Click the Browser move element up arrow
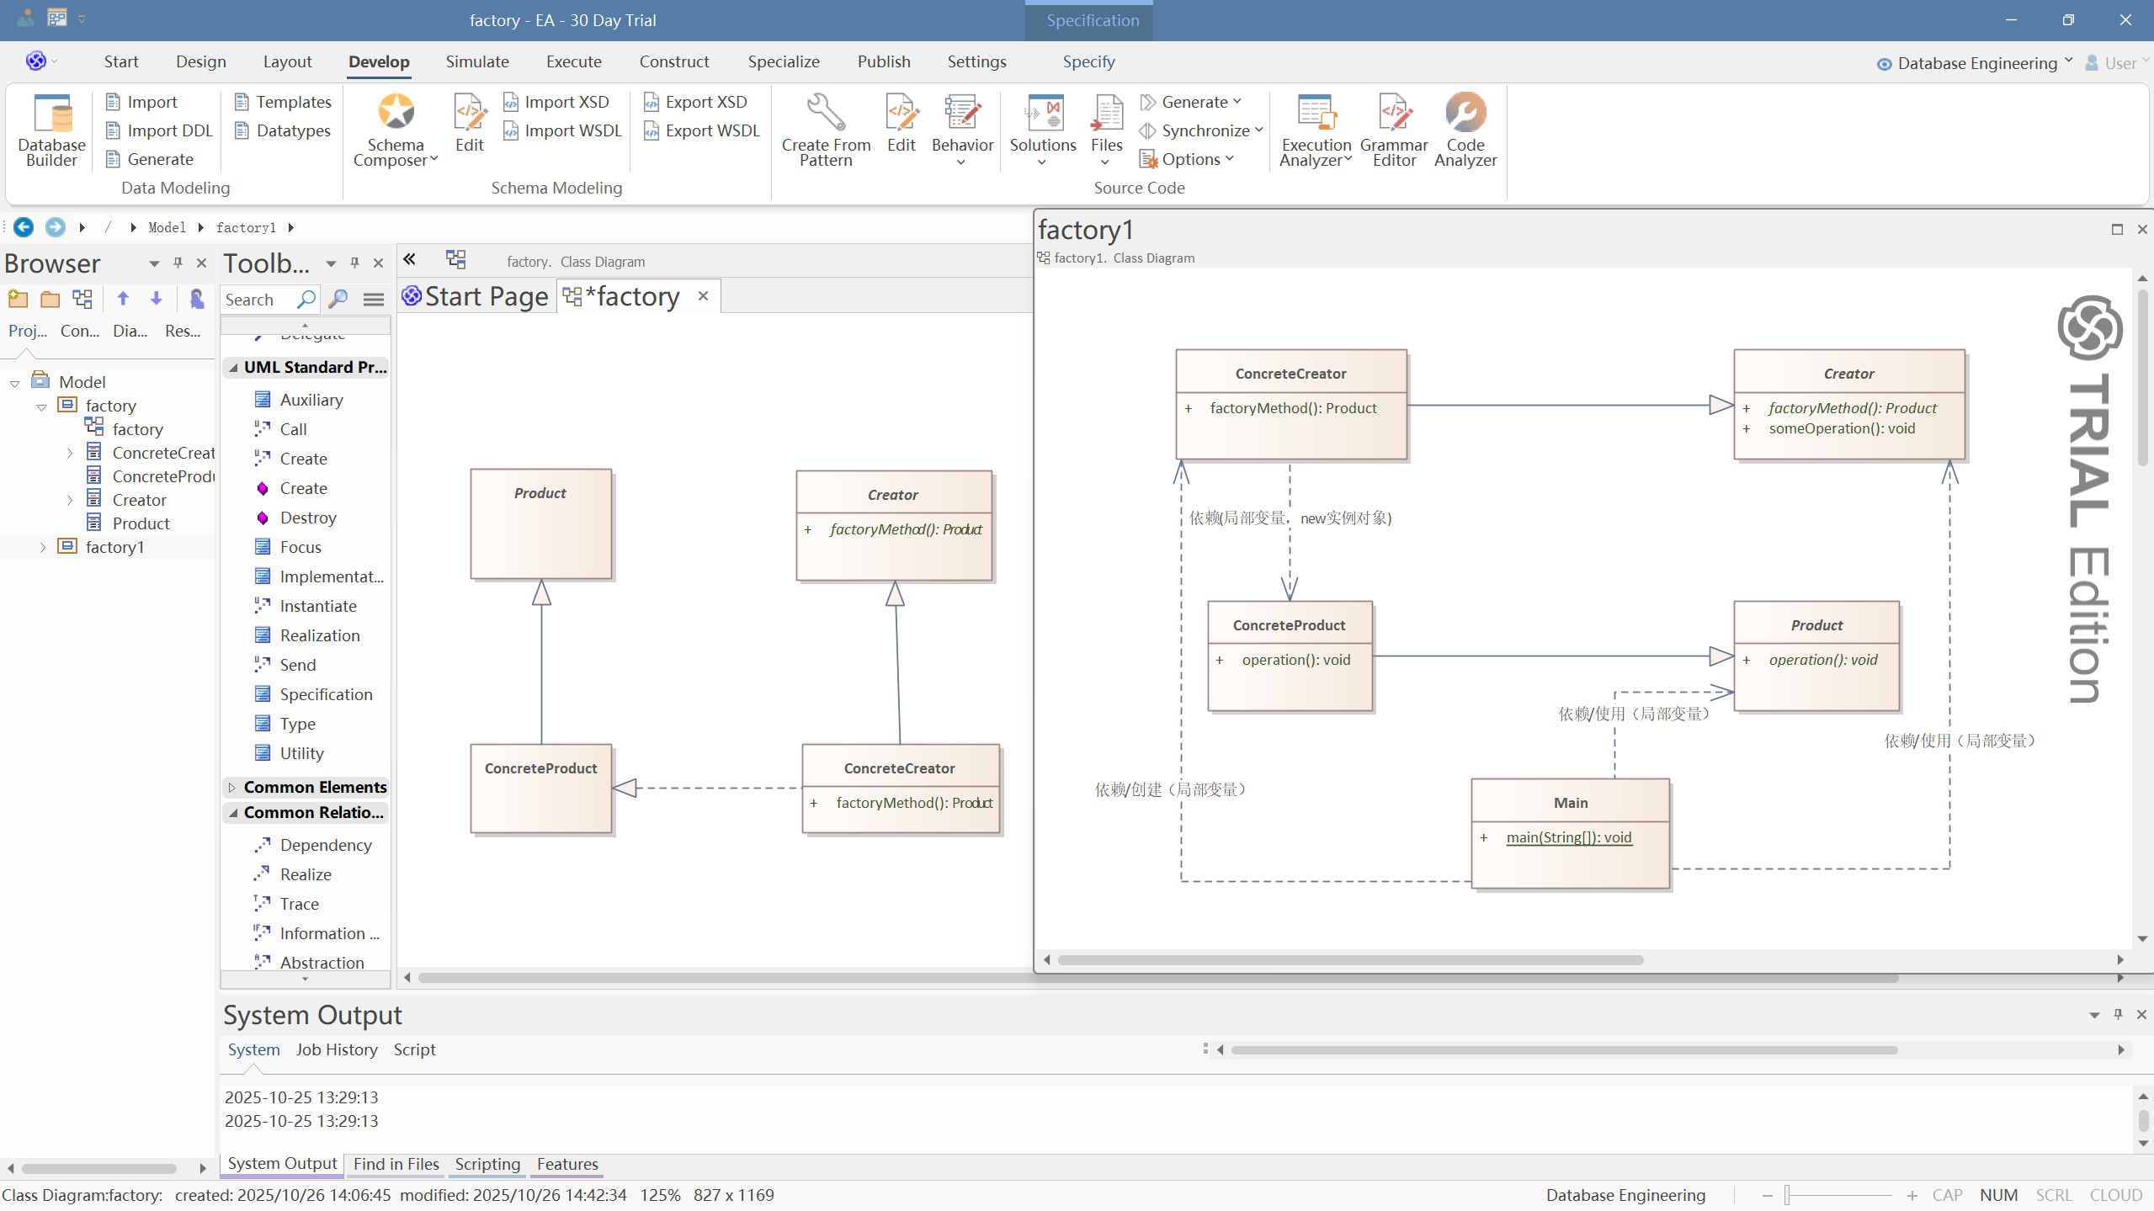Viewport: 2154px width, 1211px height. pyautogui.click(x=123, y=299)
